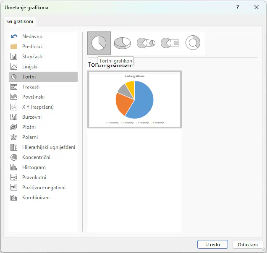The image size is (267, 253).
Task: Select Kombinirani category label
Action: [x=36, y=198]
